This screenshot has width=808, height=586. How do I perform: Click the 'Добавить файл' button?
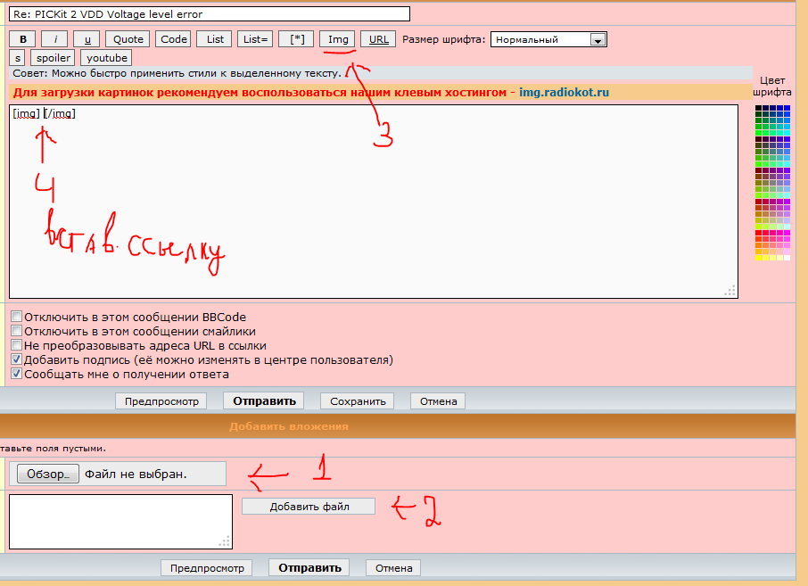(309, 507)
